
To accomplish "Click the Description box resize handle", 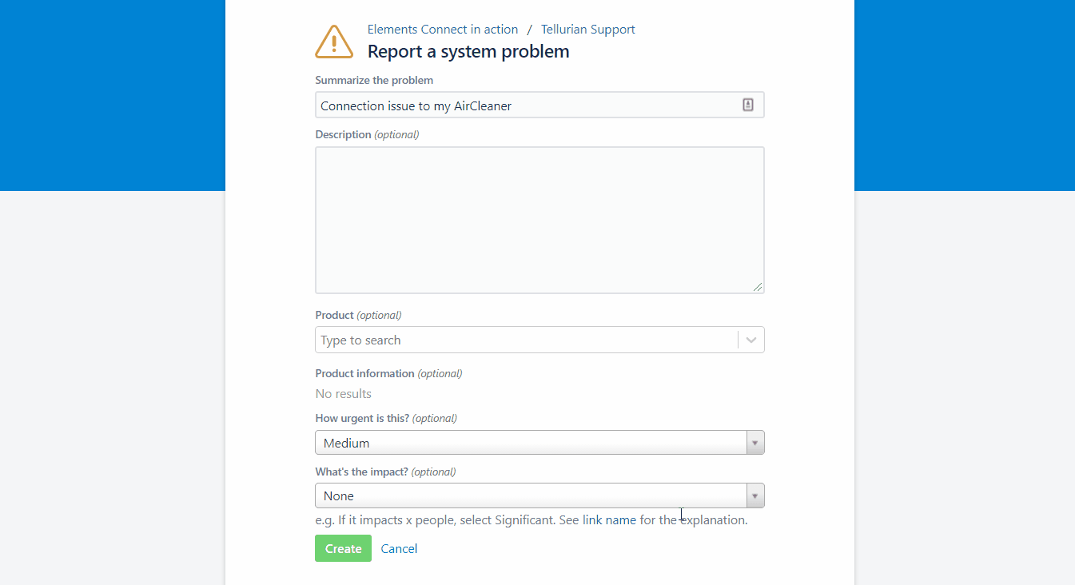I will click(758, 287).
